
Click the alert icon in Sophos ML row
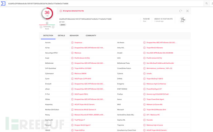[x=144, y=120]
